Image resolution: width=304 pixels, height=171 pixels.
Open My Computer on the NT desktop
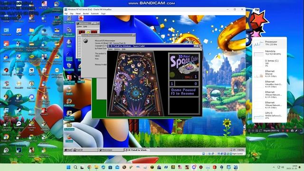tap(69, 19)
